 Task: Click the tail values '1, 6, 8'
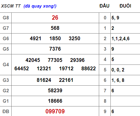(118, 80)
